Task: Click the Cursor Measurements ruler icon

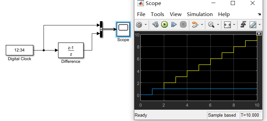Action: pos(253,25)
